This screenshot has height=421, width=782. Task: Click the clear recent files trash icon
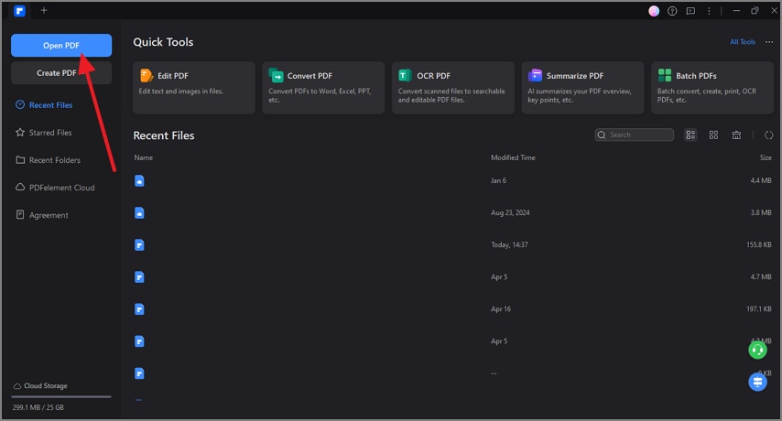point(736,135)
